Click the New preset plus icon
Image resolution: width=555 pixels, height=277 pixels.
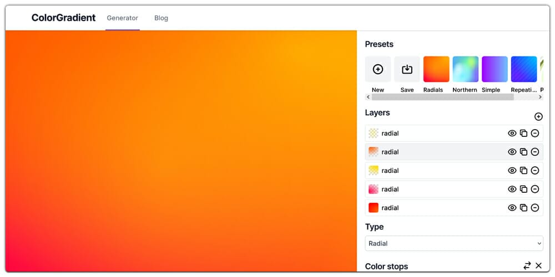378,69
